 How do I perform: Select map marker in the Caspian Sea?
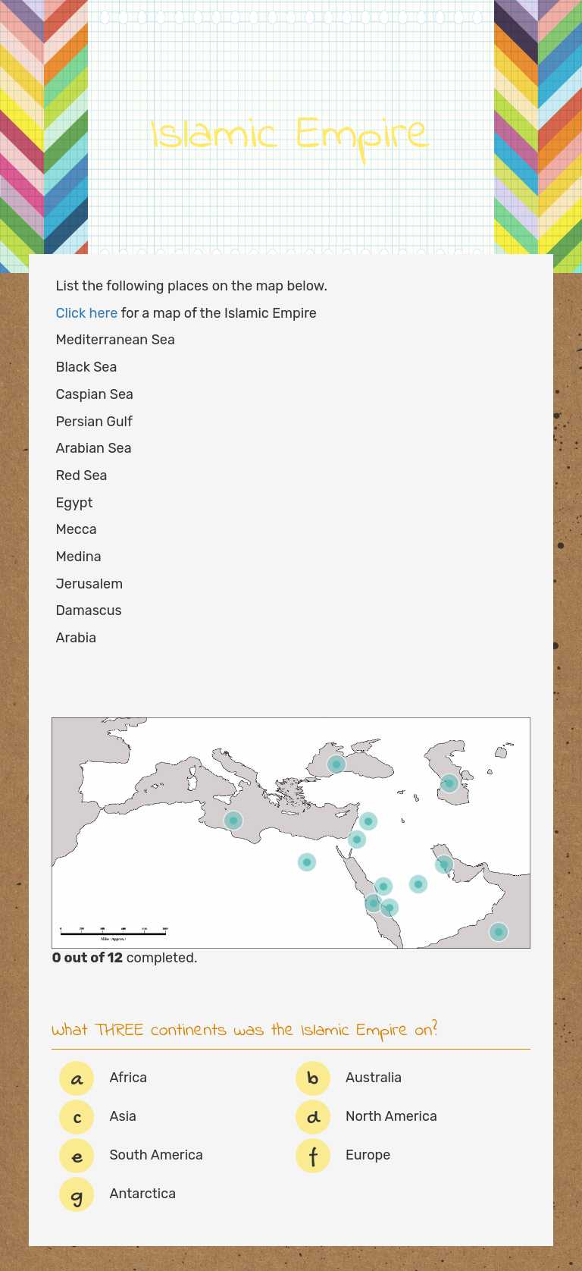point(449,783)
